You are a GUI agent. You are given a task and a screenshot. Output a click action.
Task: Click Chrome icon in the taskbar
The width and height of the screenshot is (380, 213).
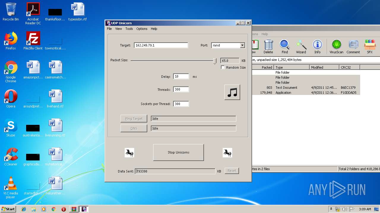(x=54, y=209)
